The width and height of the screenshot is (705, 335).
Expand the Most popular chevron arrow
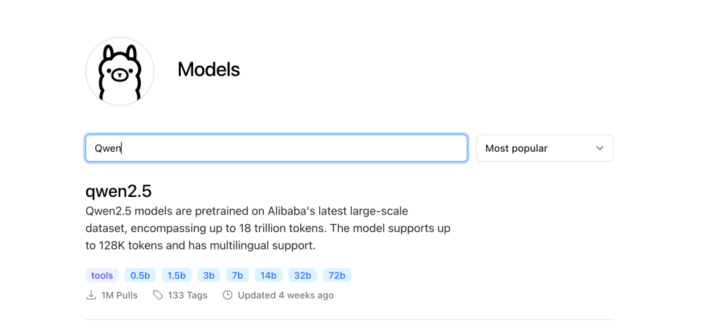tap(599, 149)
